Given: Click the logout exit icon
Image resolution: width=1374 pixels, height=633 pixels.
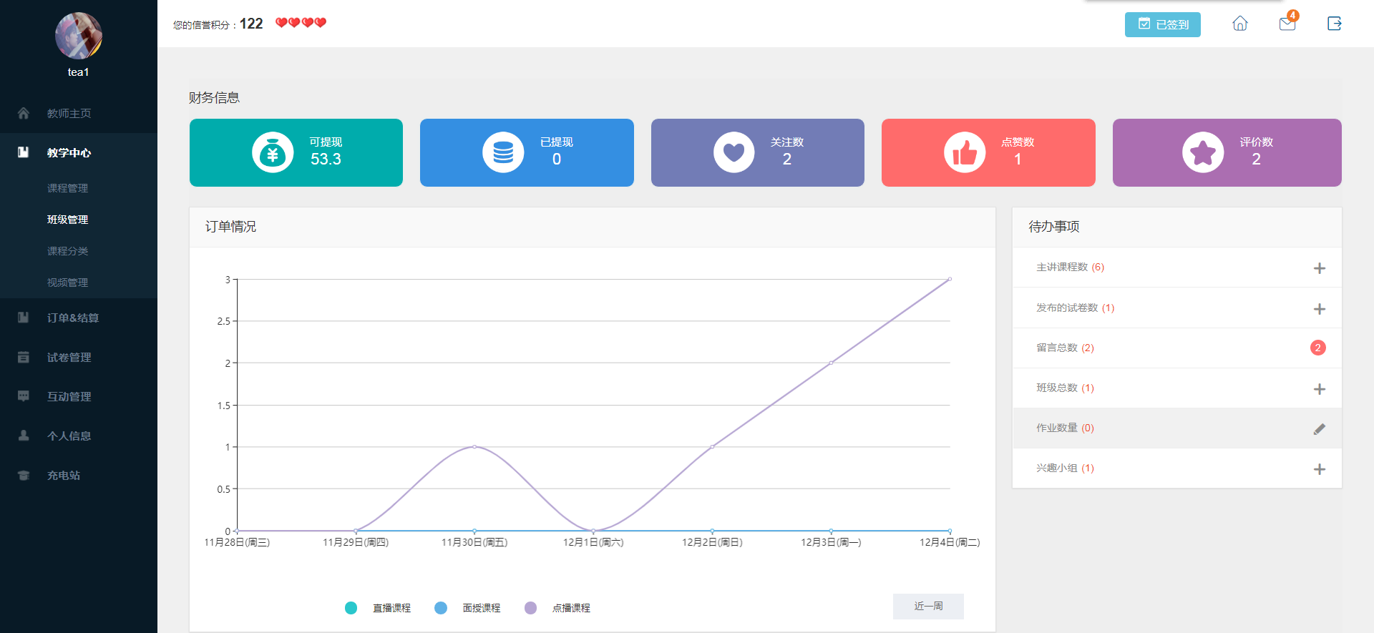Looking at the screenshot, I should click(1335, 24).
